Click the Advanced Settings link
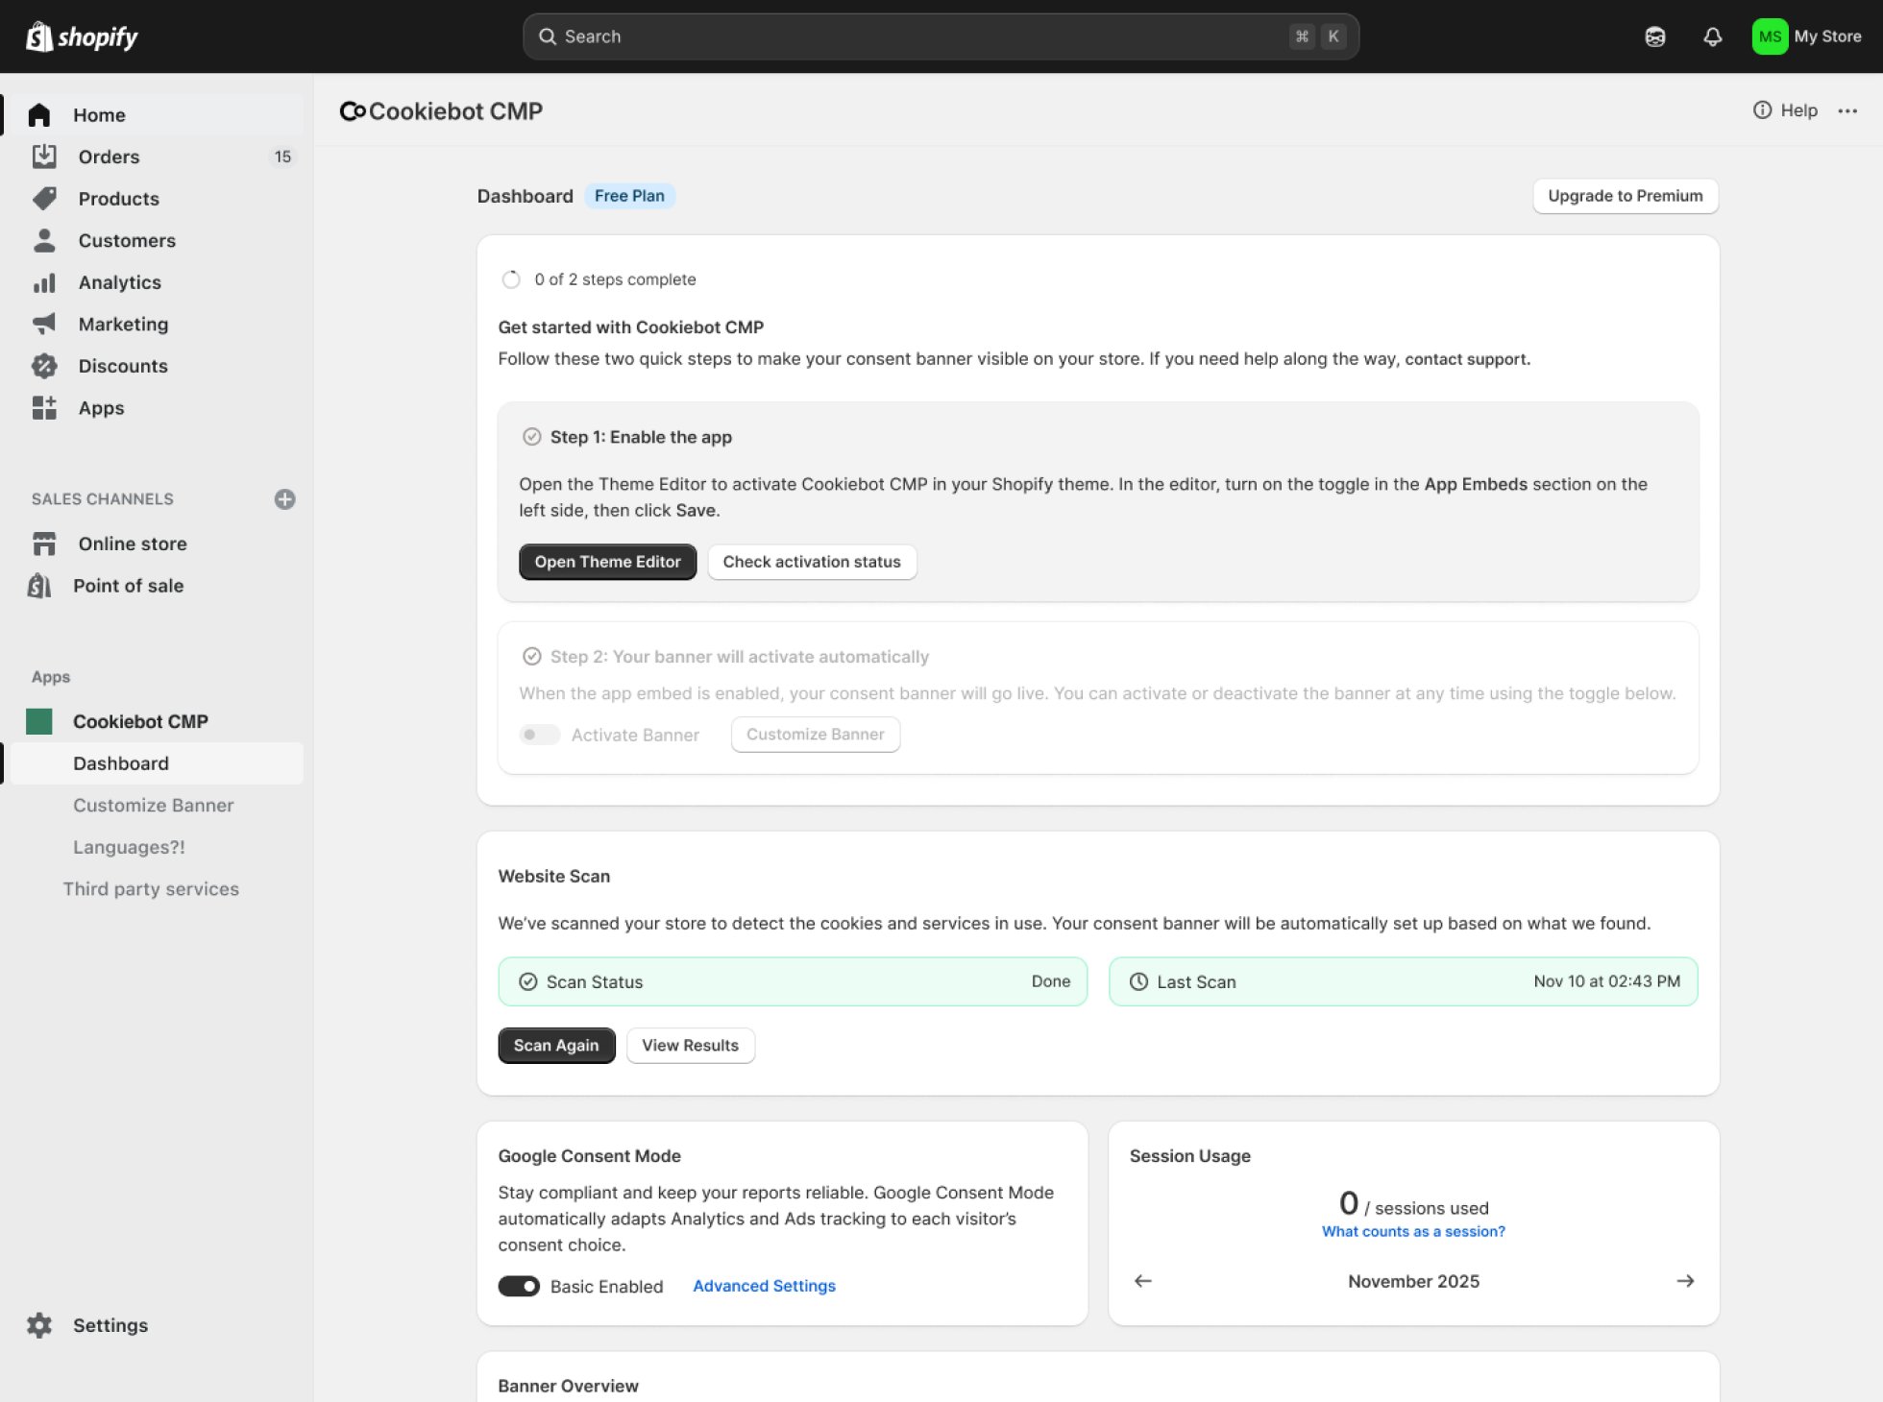Screen dimensions: 1883x1402 (764, 1286)
